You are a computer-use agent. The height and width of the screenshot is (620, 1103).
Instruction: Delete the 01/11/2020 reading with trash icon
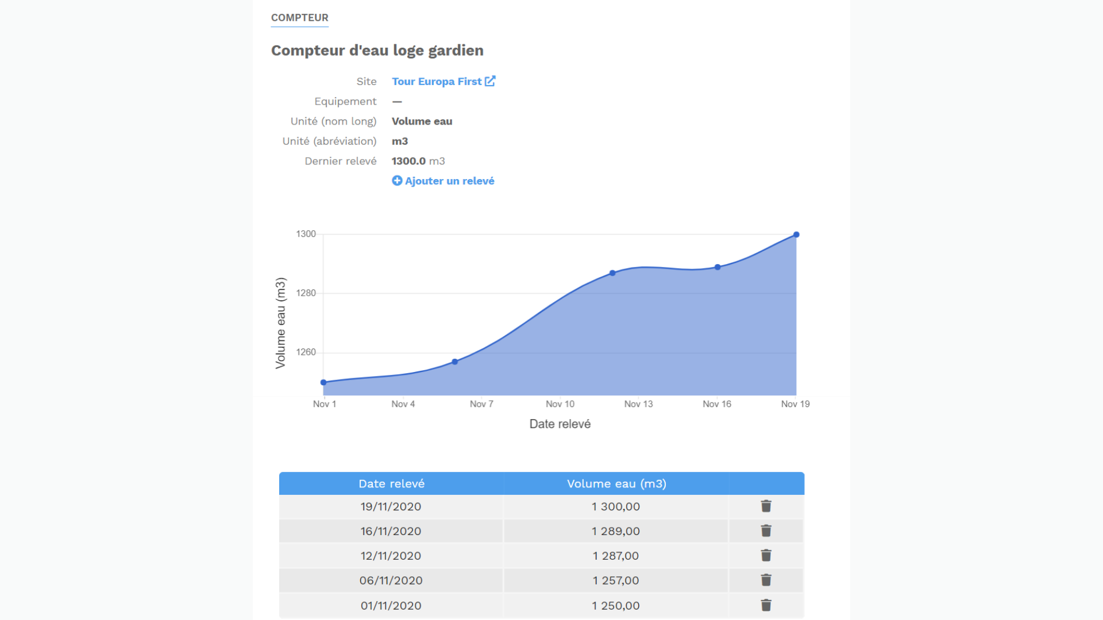(766, 605)
